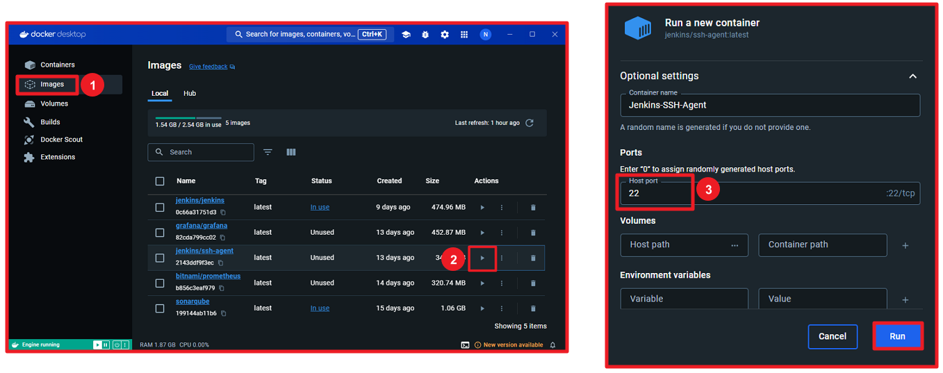Image resolution: width=943 pixels, height=373 pixels.
Task: Select the bitnami/prometheus row checkbox
Action: (160, 283)
